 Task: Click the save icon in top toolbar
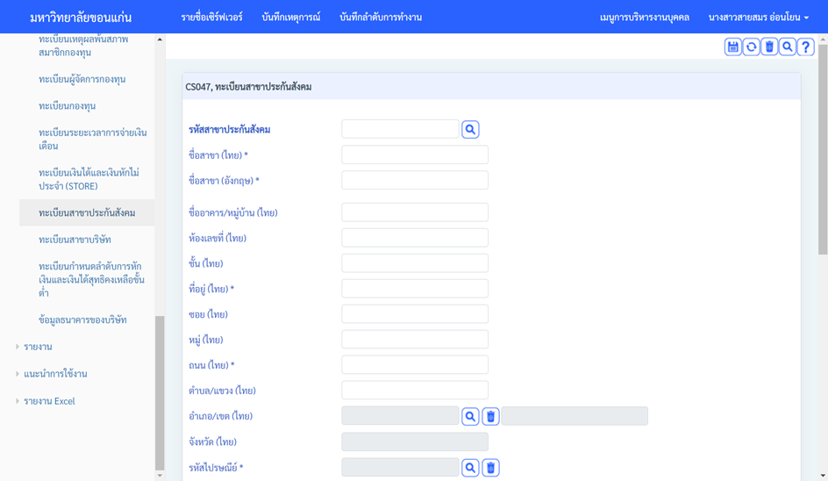[x=733, y=47]
